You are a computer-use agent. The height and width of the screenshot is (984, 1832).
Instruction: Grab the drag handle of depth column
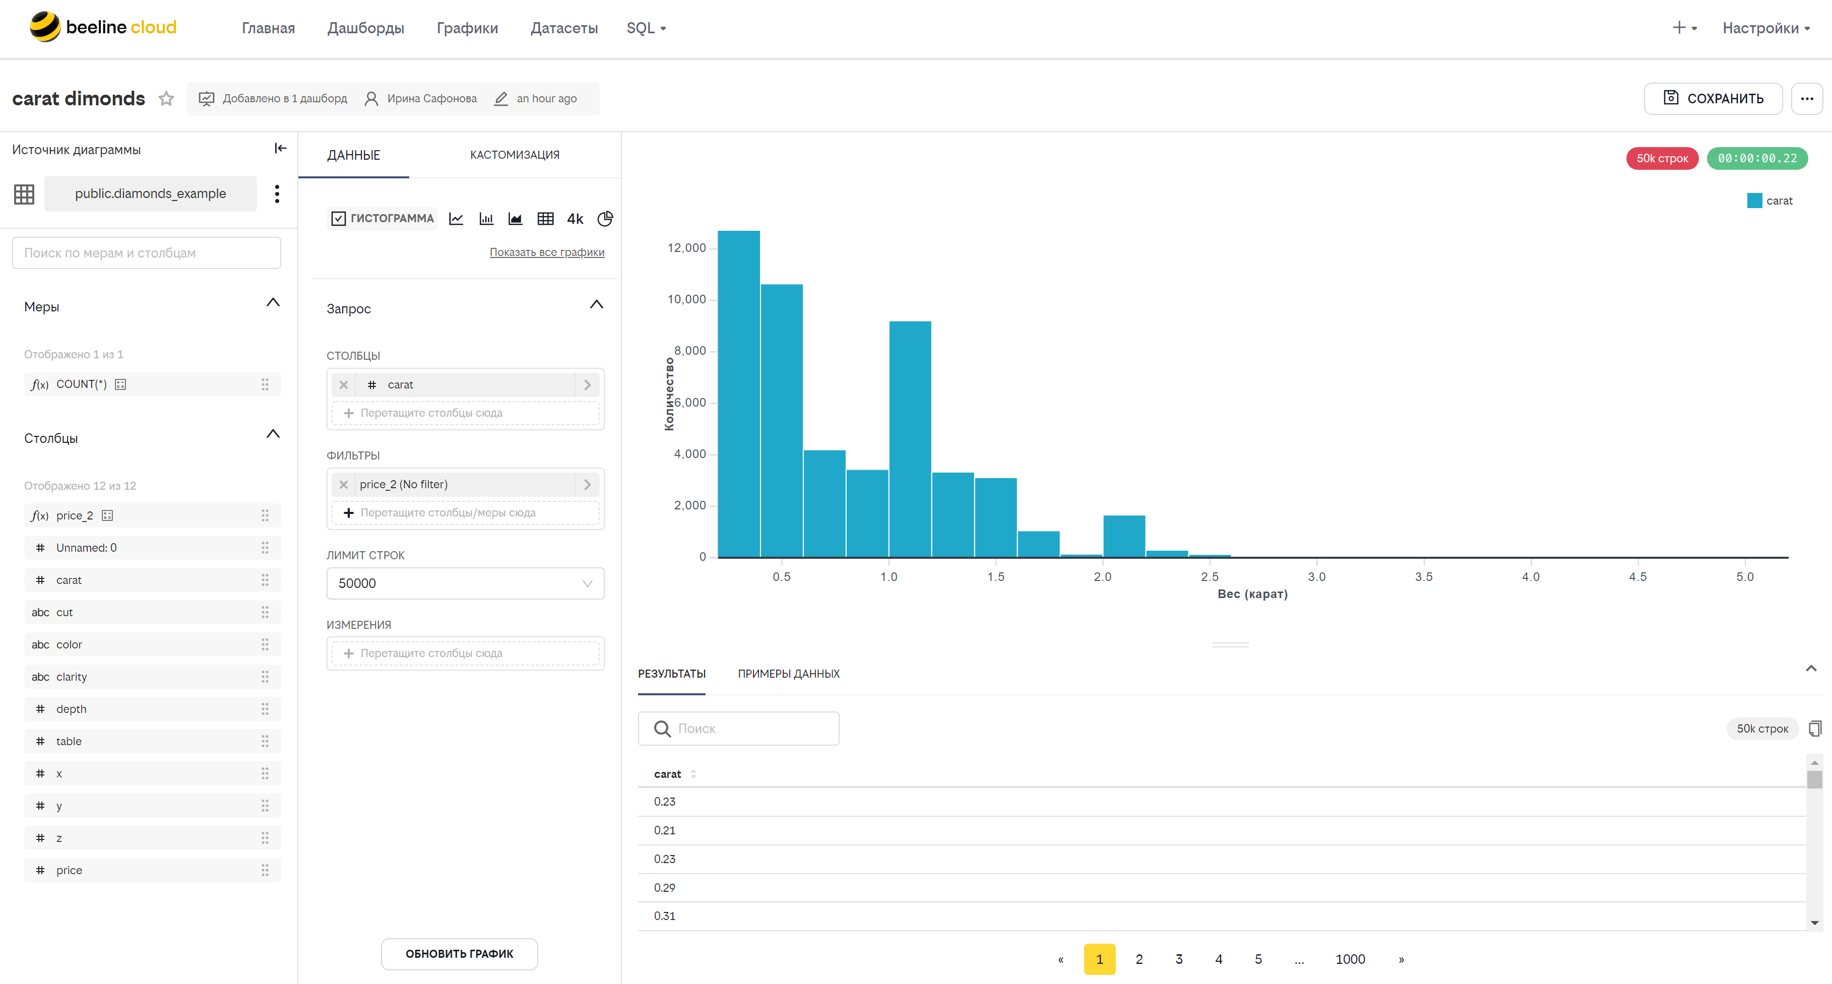[265, 709]
